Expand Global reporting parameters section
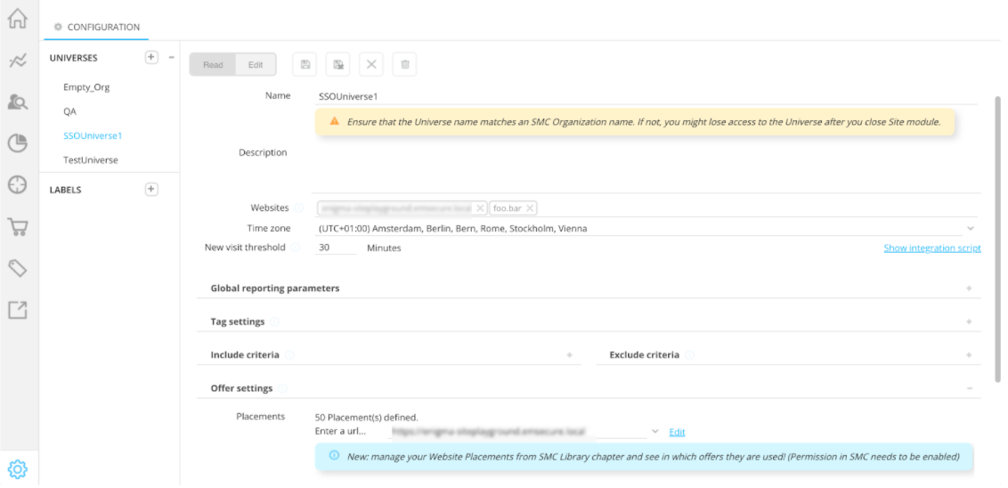 click(x=969, y=289)
